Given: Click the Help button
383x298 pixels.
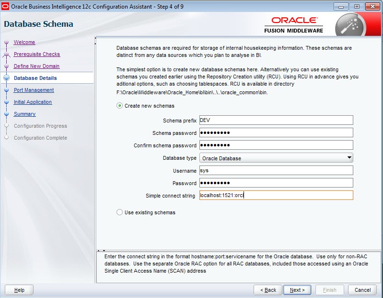Looking at the screenshot, I should [x=19, y=290].
